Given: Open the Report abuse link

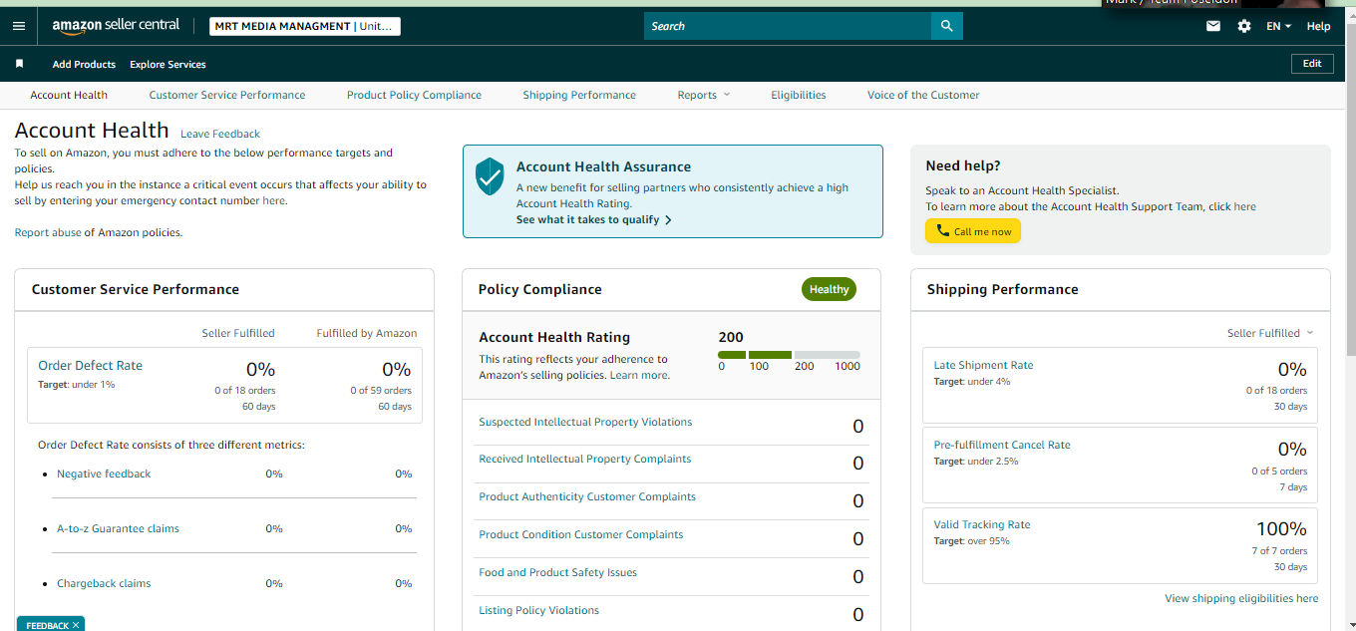Looking at the screenshot, I should 48,232.
